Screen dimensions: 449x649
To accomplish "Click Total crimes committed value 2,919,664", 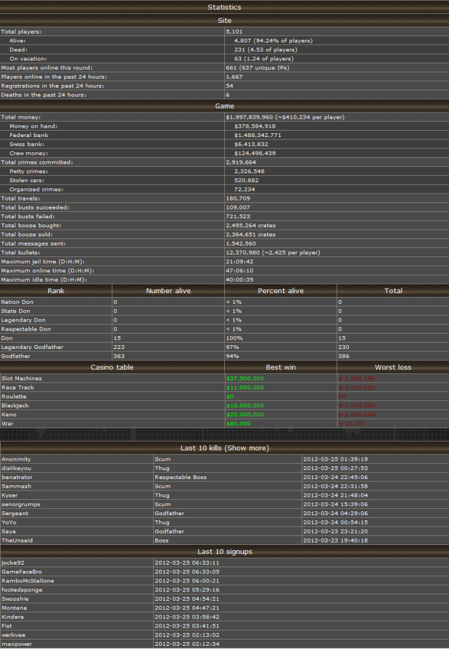I will click(241, 162).
